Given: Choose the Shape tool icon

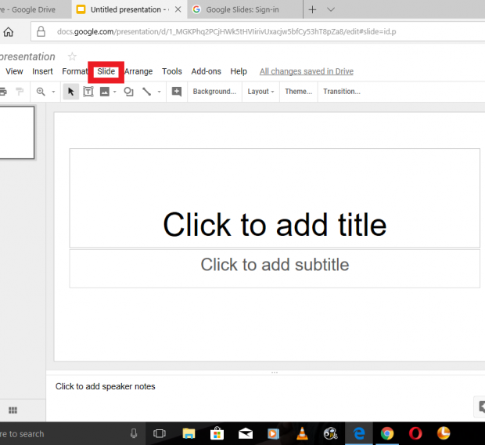Looking at the screenshot, I should click(129, 92).
